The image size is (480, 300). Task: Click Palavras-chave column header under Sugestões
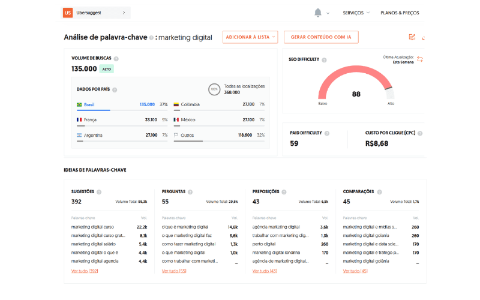coord(83,218)
